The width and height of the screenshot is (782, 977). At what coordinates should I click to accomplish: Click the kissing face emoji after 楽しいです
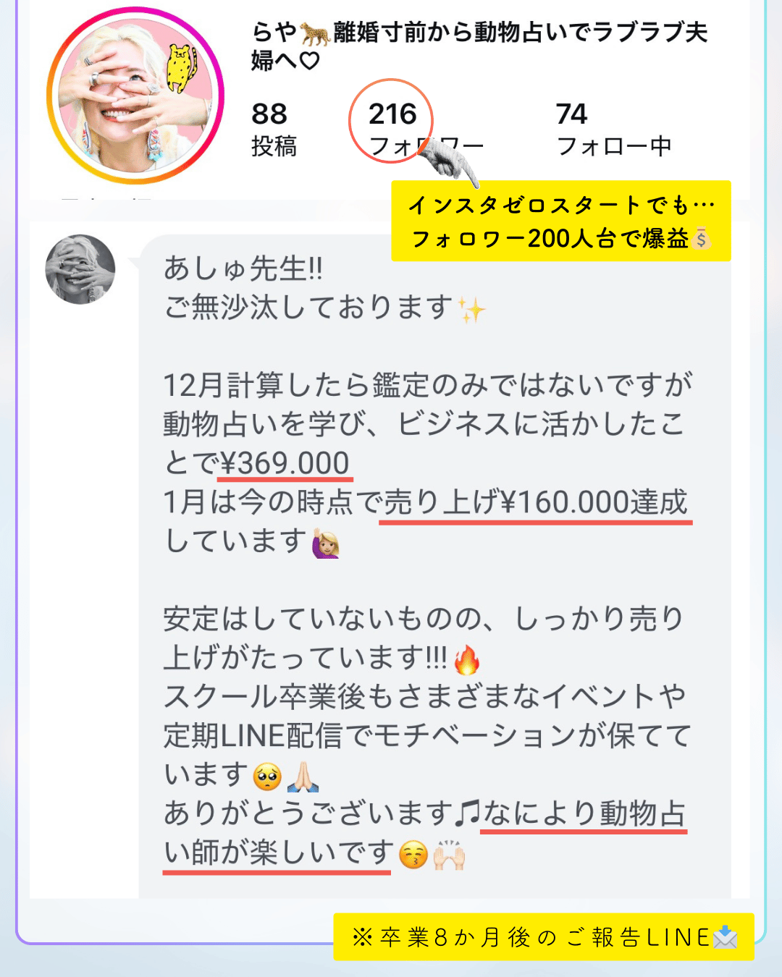tap(413, 855)
